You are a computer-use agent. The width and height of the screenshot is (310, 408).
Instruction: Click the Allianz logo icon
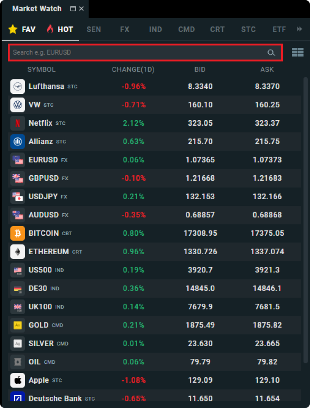[x=18, y=141]
